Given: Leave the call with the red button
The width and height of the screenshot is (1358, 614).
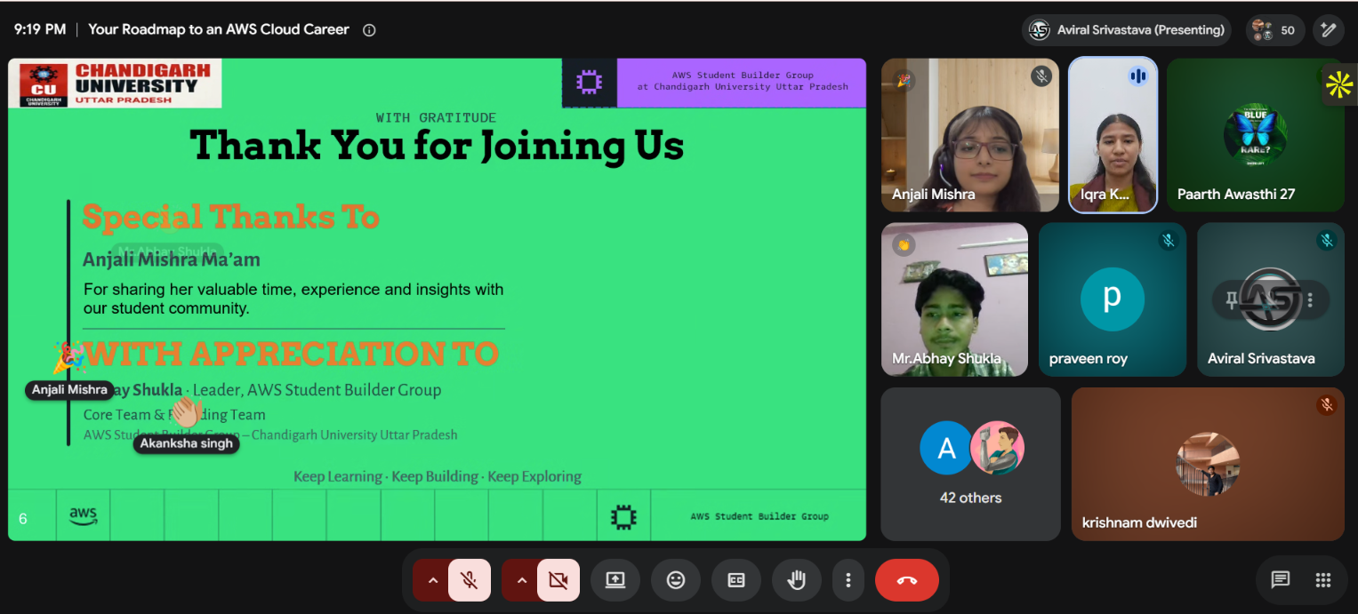Looking at the screenshot, I should coord(907,580).
